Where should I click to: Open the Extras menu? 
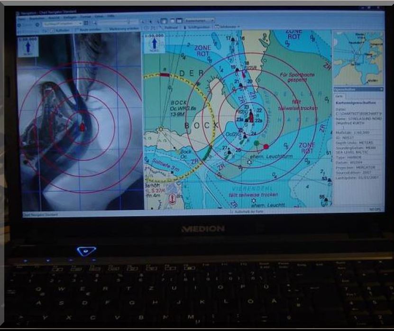point(99,17)
